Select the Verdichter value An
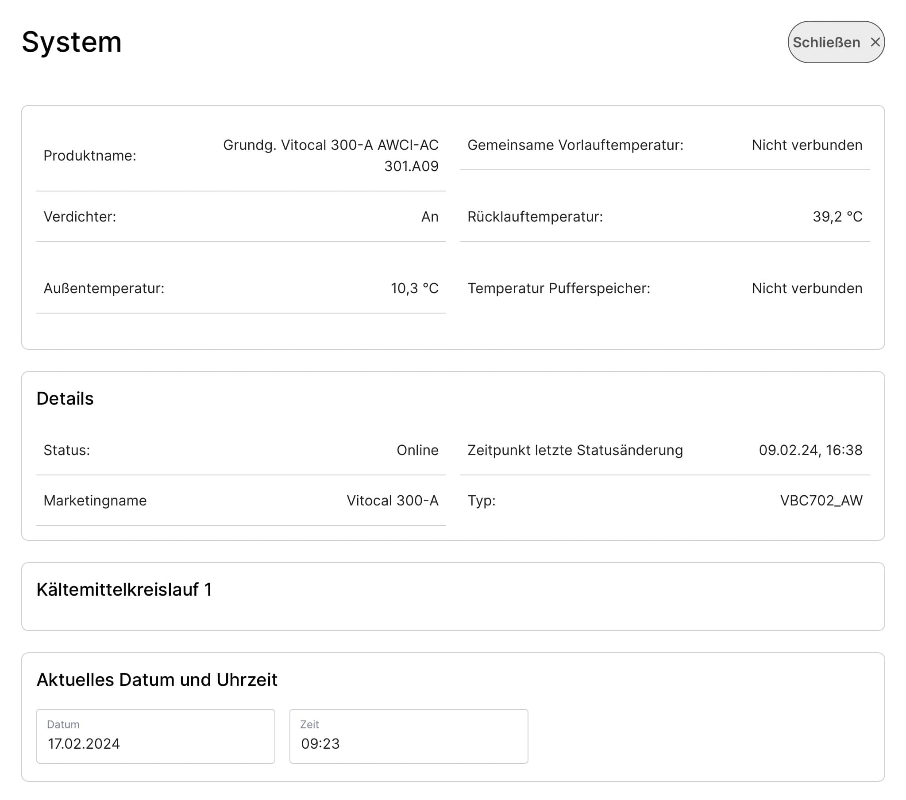Viewport: 906px width, 800px height. pos(430,217)
